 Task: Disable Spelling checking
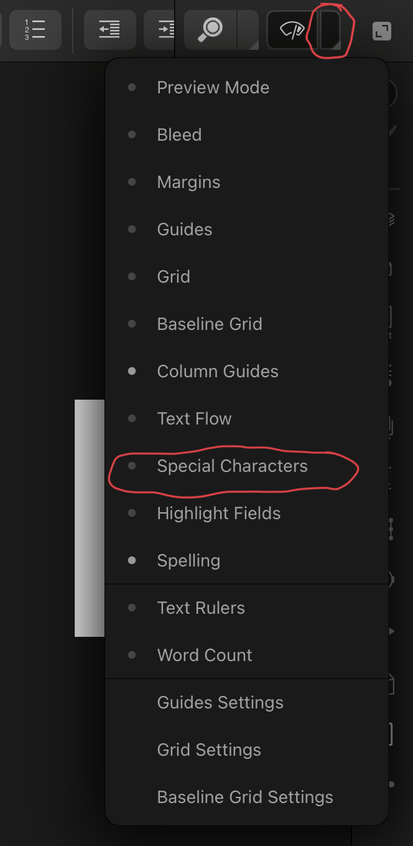[188, 560]
